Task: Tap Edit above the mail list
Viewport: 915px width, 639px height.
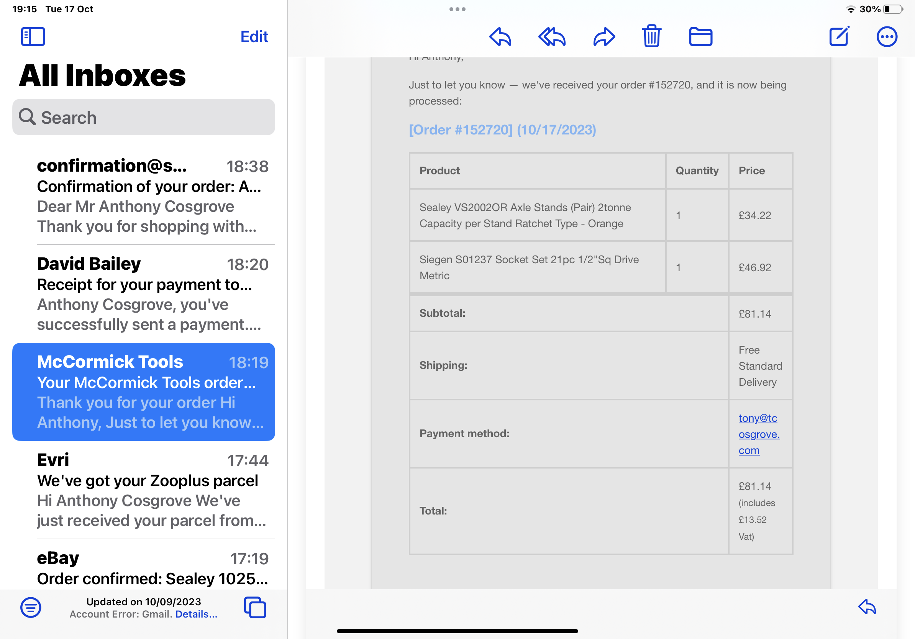Action: (254, 37)
